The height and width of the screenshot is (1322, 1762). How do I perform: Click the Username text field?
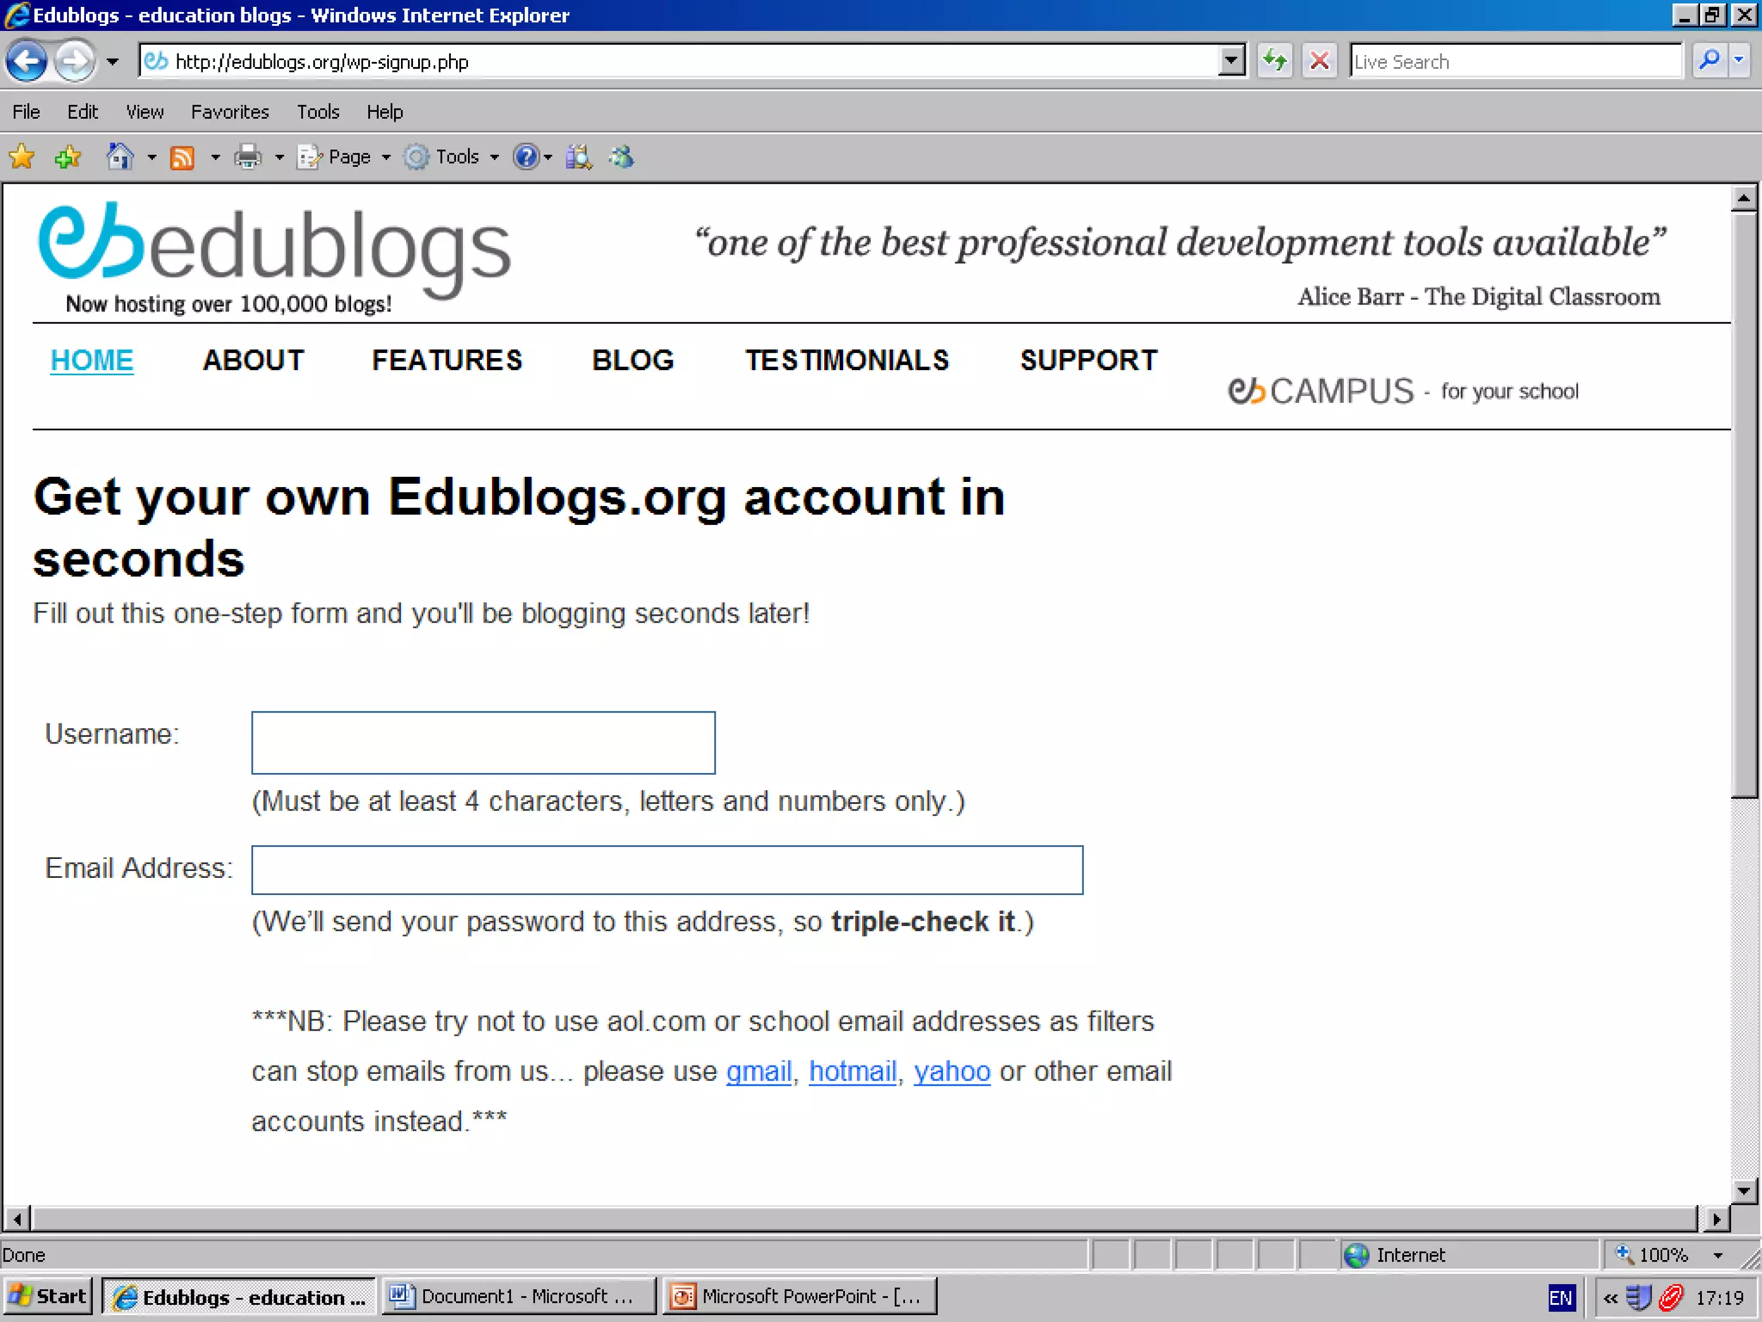tap(483, 743)
